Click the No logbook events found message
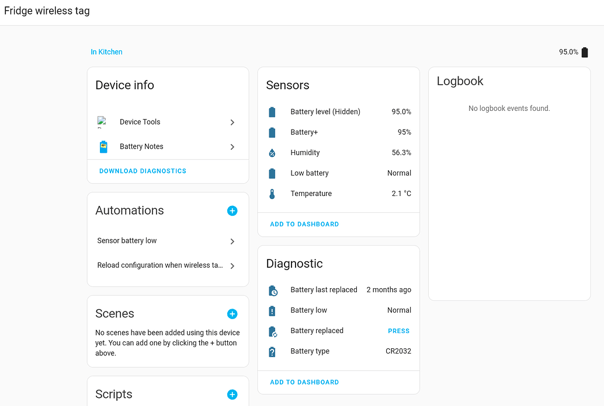 click(x=509, y=108)
